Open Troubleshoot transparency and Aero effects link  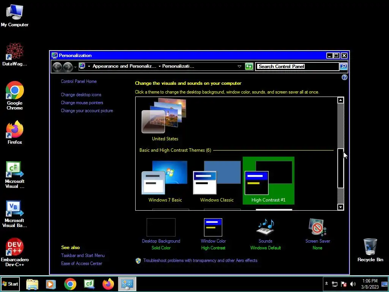pyautogui.click(x=200, y=260)
